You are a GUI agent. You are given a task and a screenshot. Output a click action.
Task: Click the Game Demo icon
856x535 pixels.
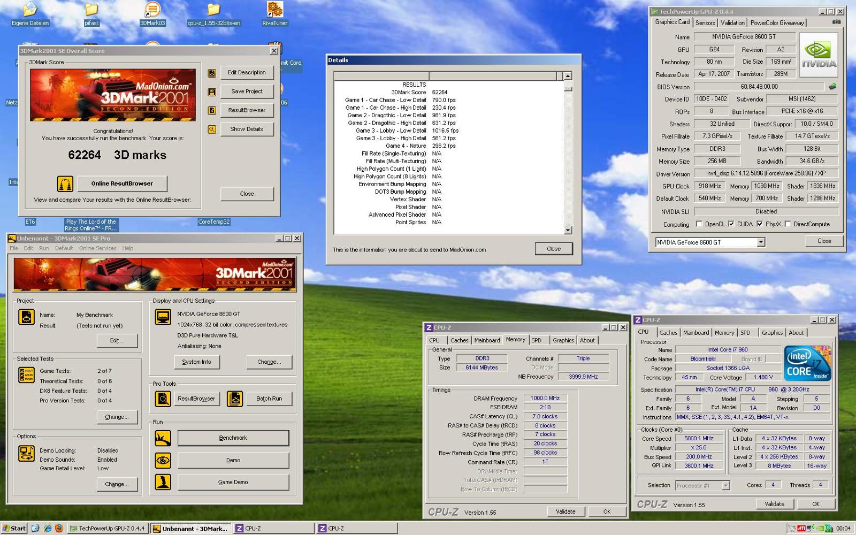pyautogui.click(x=163, y=482)
